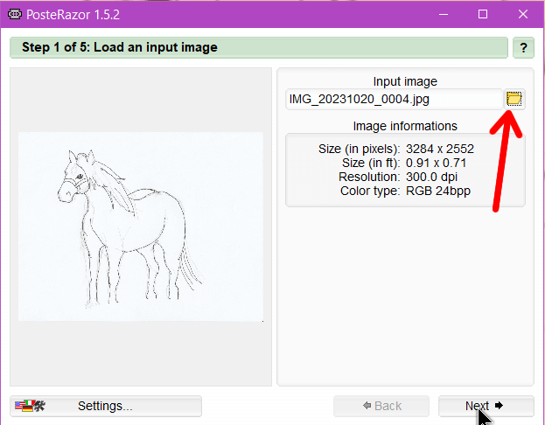Go to the Next step
This screenshot has width=545, height=425.
click(486, 406)
